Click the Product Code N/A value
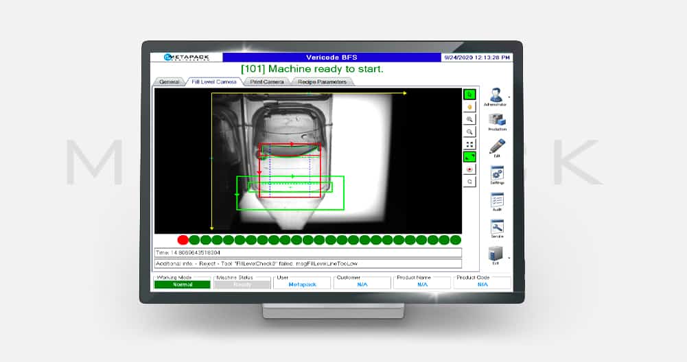This screenshot has height=362, width=687. click(482, 285)
